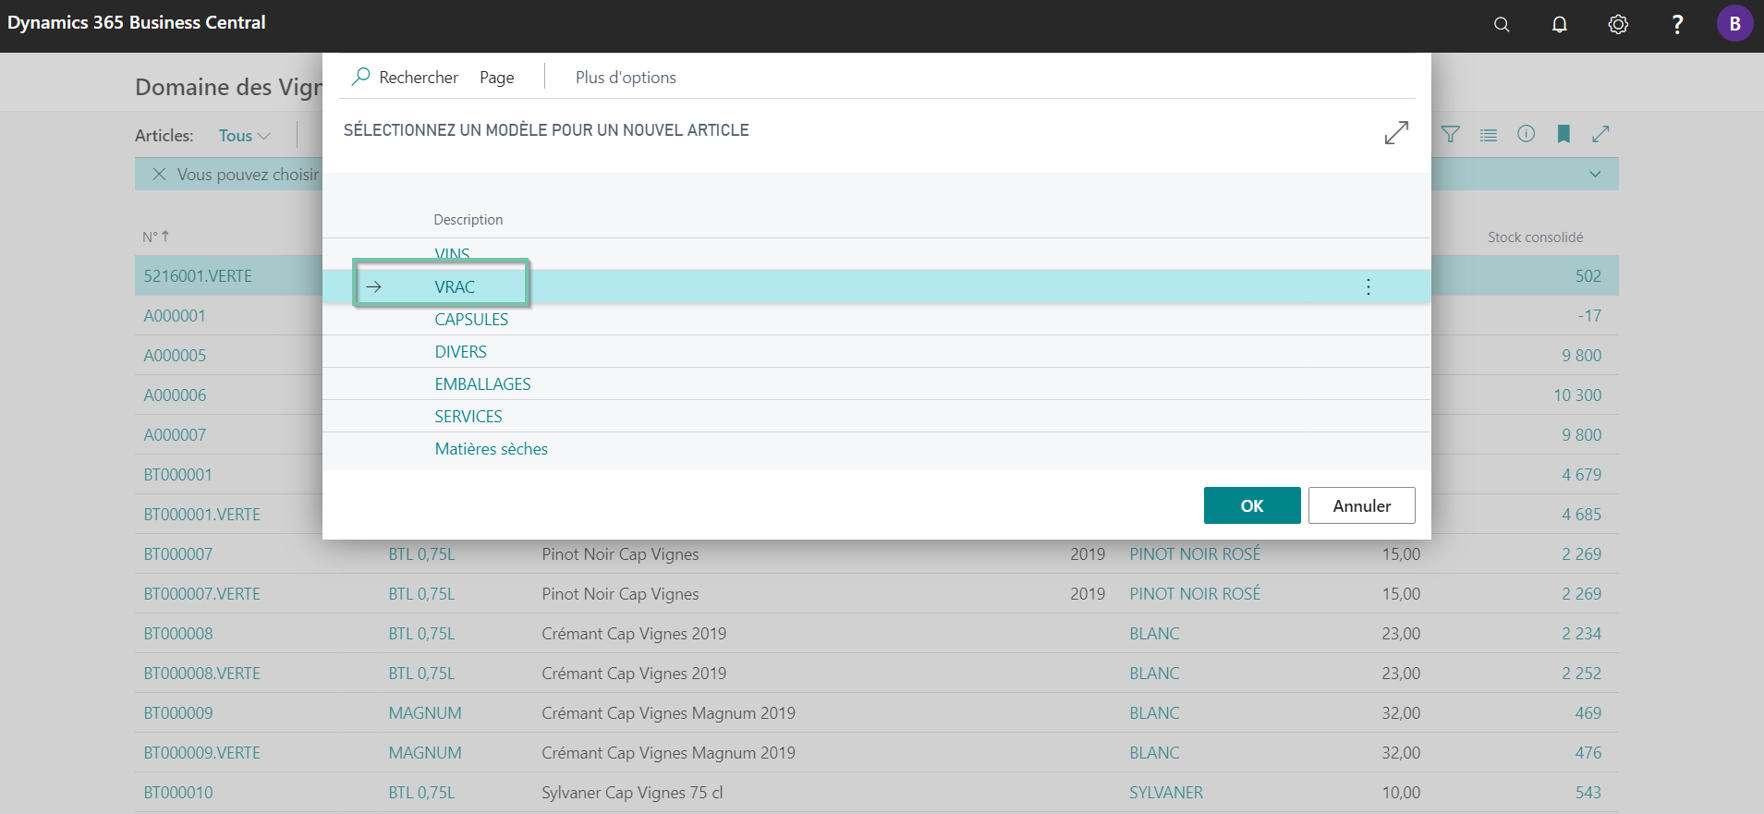1764x814 pixels.
Task: Confirm with the OK button
Action: point(1252,505)
